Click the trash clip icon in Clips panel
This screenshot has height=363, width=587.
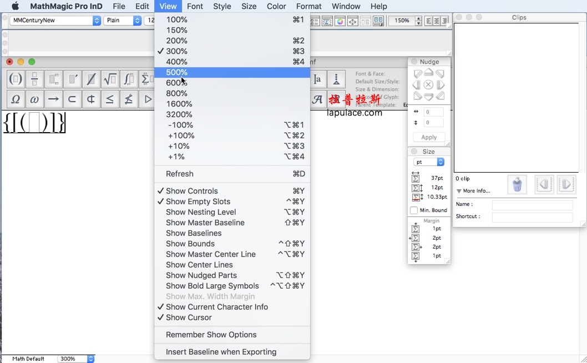[x=517, y=184]
